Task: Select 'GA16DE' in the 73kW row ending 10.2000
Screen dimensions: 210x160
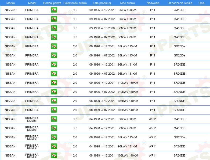Action: 179,28
